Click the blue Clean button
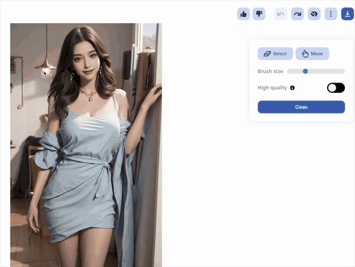The width and height of the screenshot is (355, 267). click(x=301, y=107)
